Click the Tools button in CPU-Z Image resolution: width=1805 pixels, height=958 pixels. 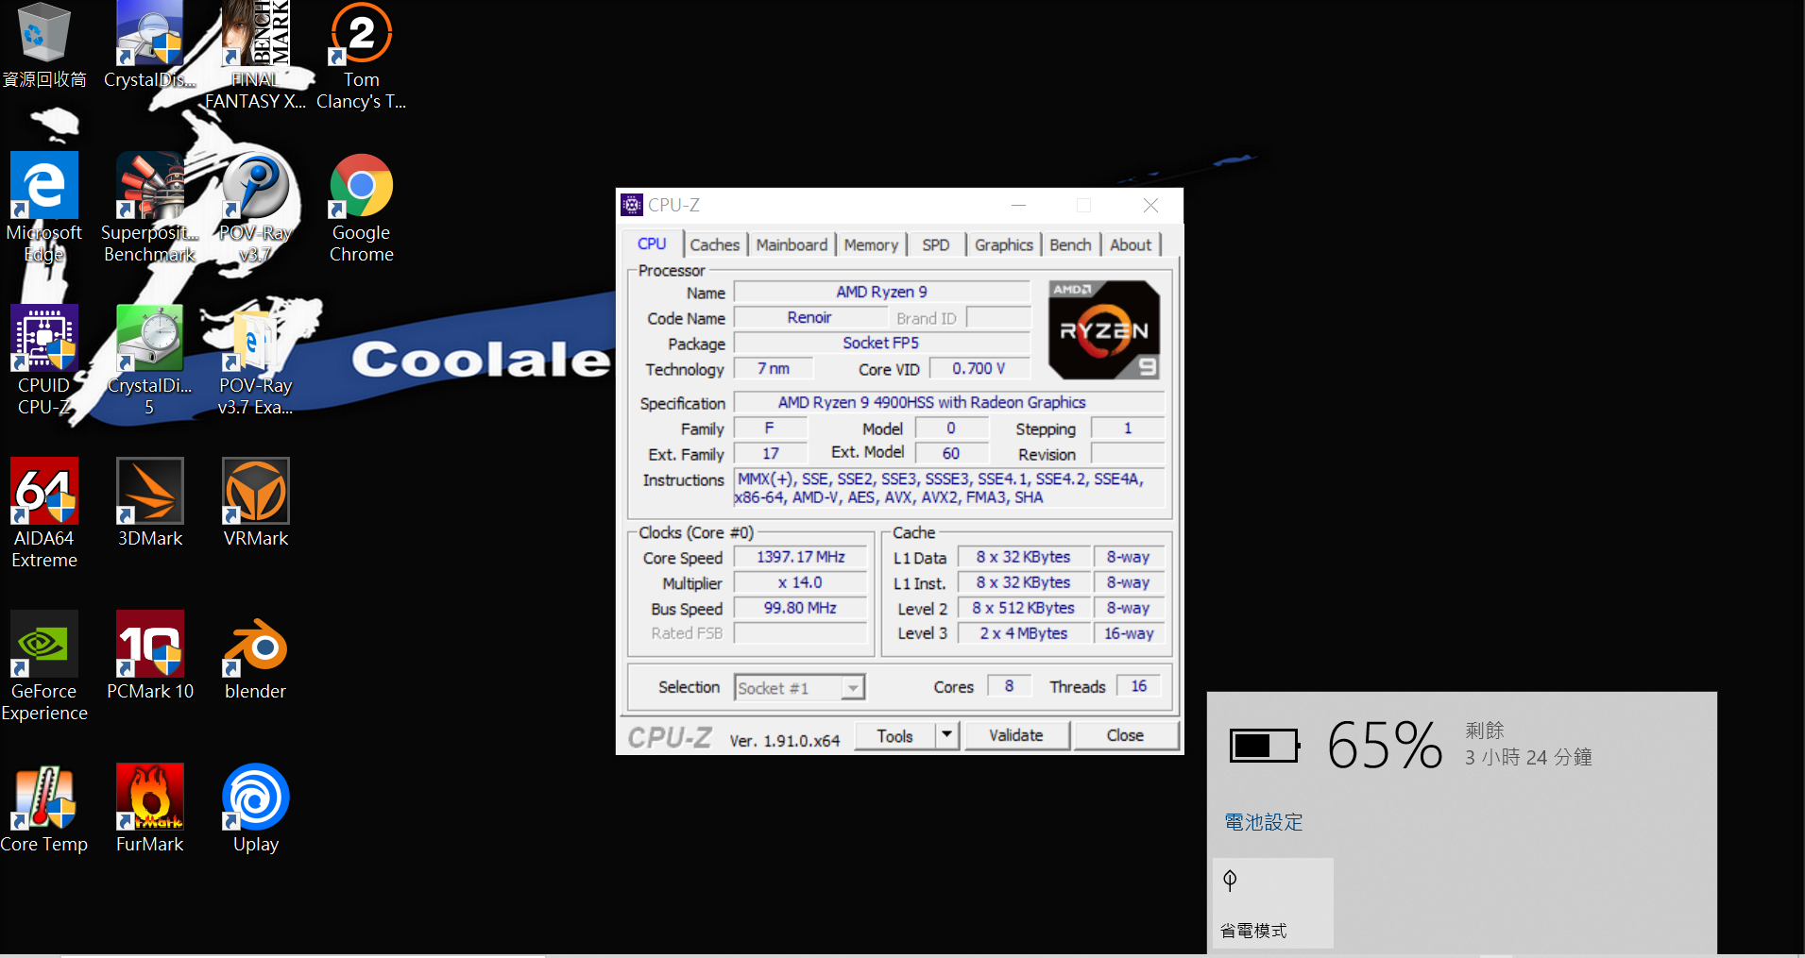895,735
